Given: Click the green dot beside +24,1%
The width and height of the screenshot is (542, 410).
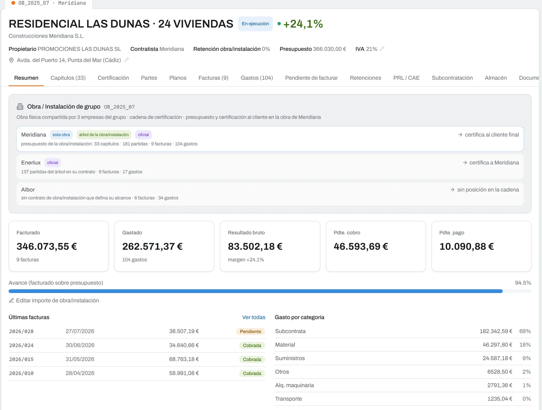Looking at the screenshot, I should coord(279,24).
